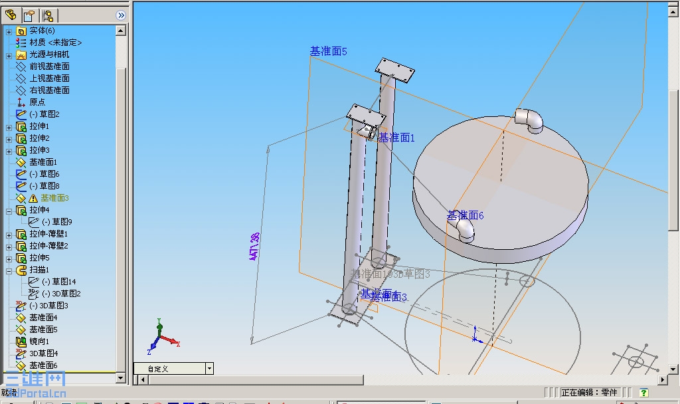The height and width of the screenshot is (404, 680).
Task: Select the 拉伸4 extrude feature icon
Action: 21,210
